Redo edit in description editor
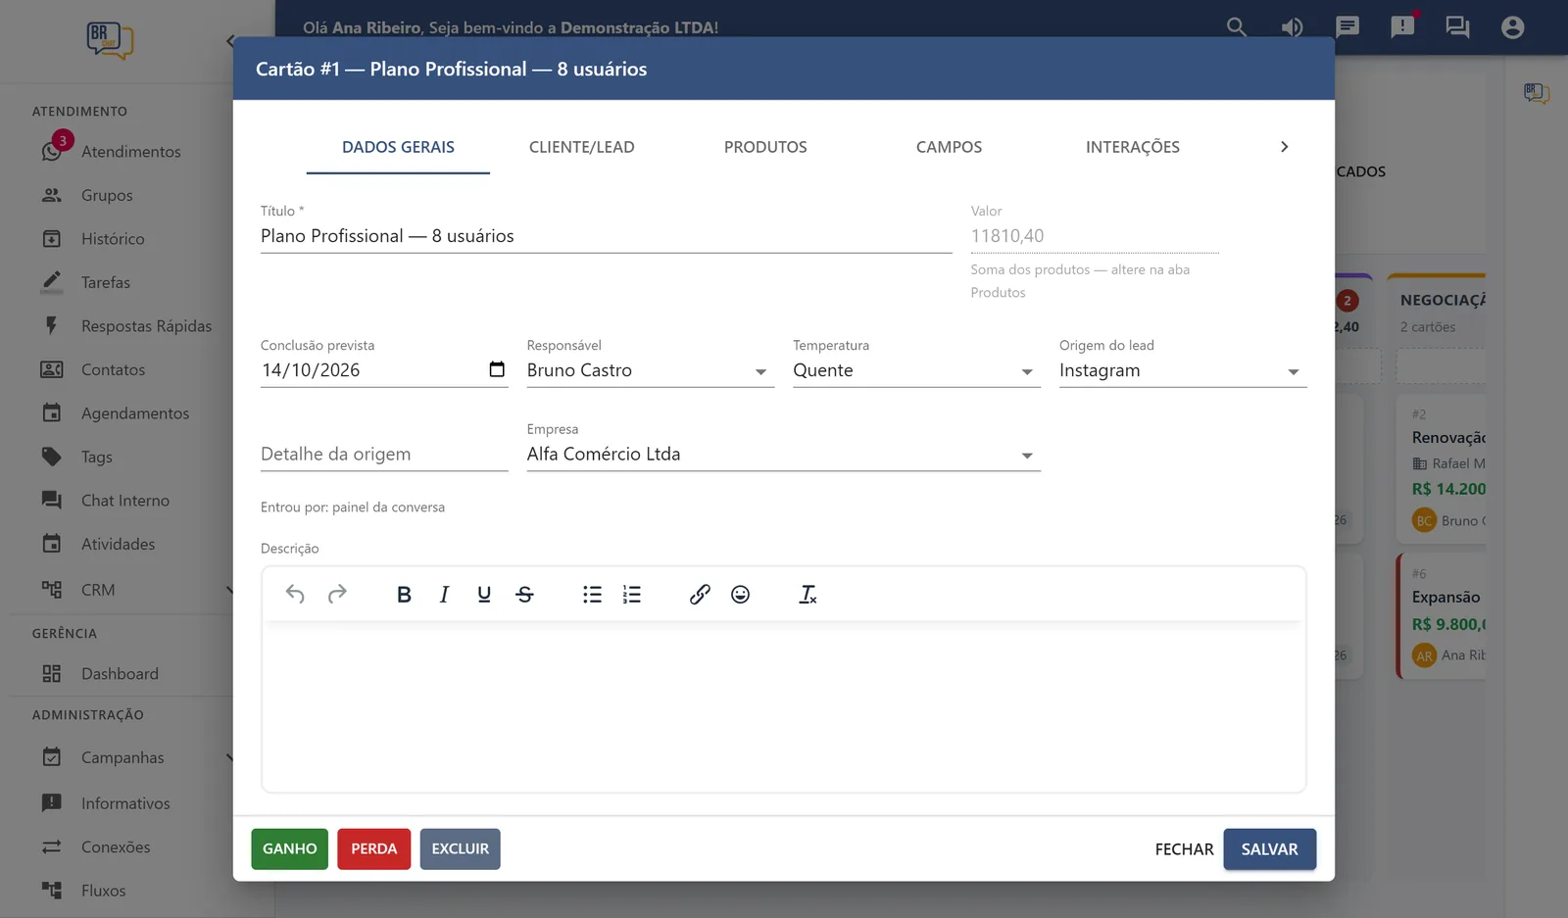1568x918 pixels. (x=337, y=594)
